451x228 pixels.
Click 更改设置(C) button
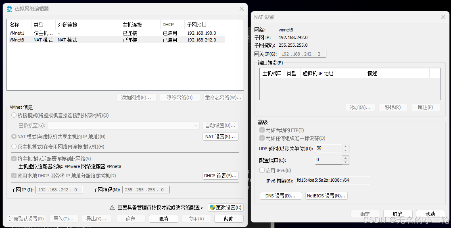click(x=225, y=207)
